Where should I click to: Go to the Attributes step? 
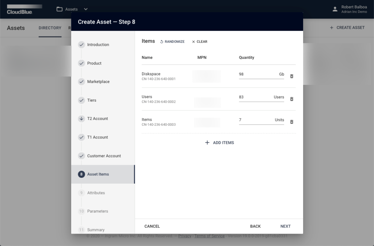96,193
